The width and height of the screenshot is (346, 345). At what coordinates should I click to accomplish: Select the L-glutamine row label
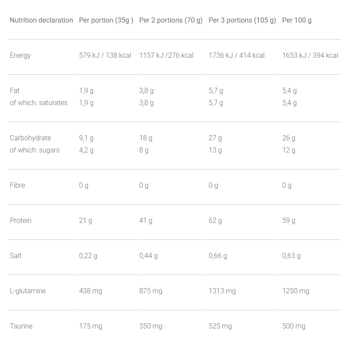[x=28, y=291]
